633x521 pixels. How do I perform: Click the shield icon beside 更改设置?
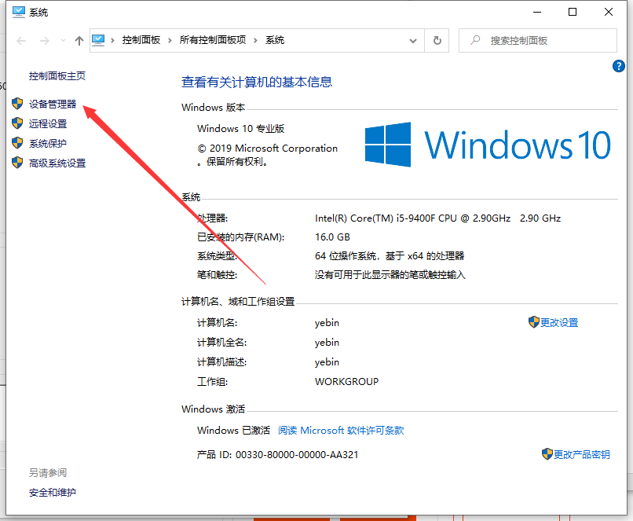tap(532, 322)
